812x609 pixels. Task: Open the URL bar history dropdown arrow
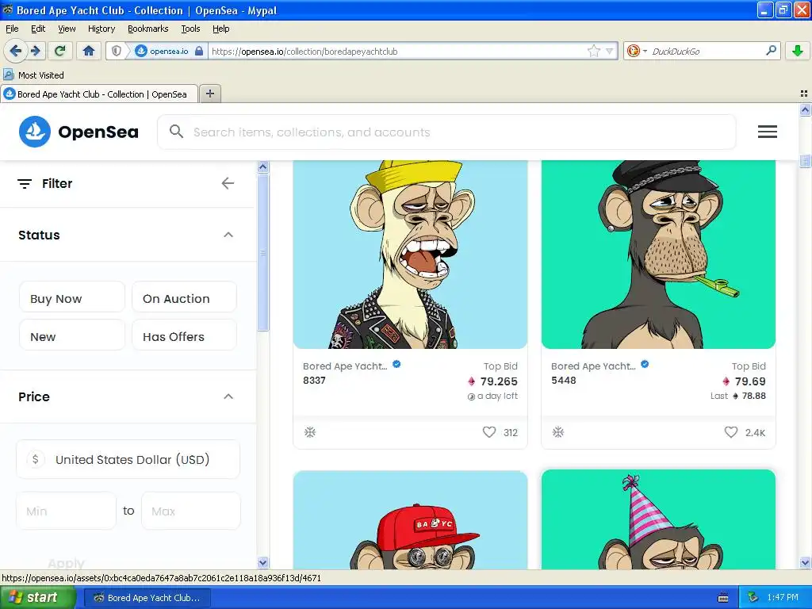[610, 51]
